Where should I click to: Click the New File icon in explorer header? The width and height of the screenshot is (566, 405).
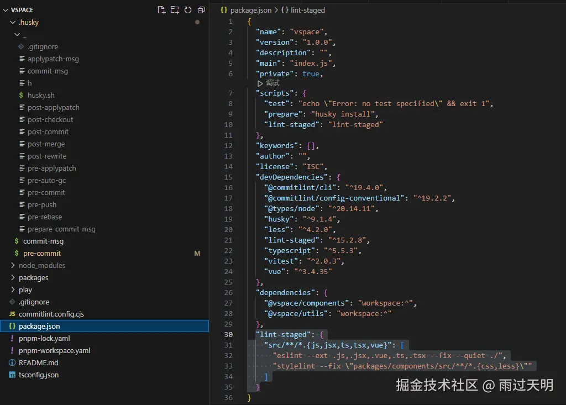pos(161,10)
